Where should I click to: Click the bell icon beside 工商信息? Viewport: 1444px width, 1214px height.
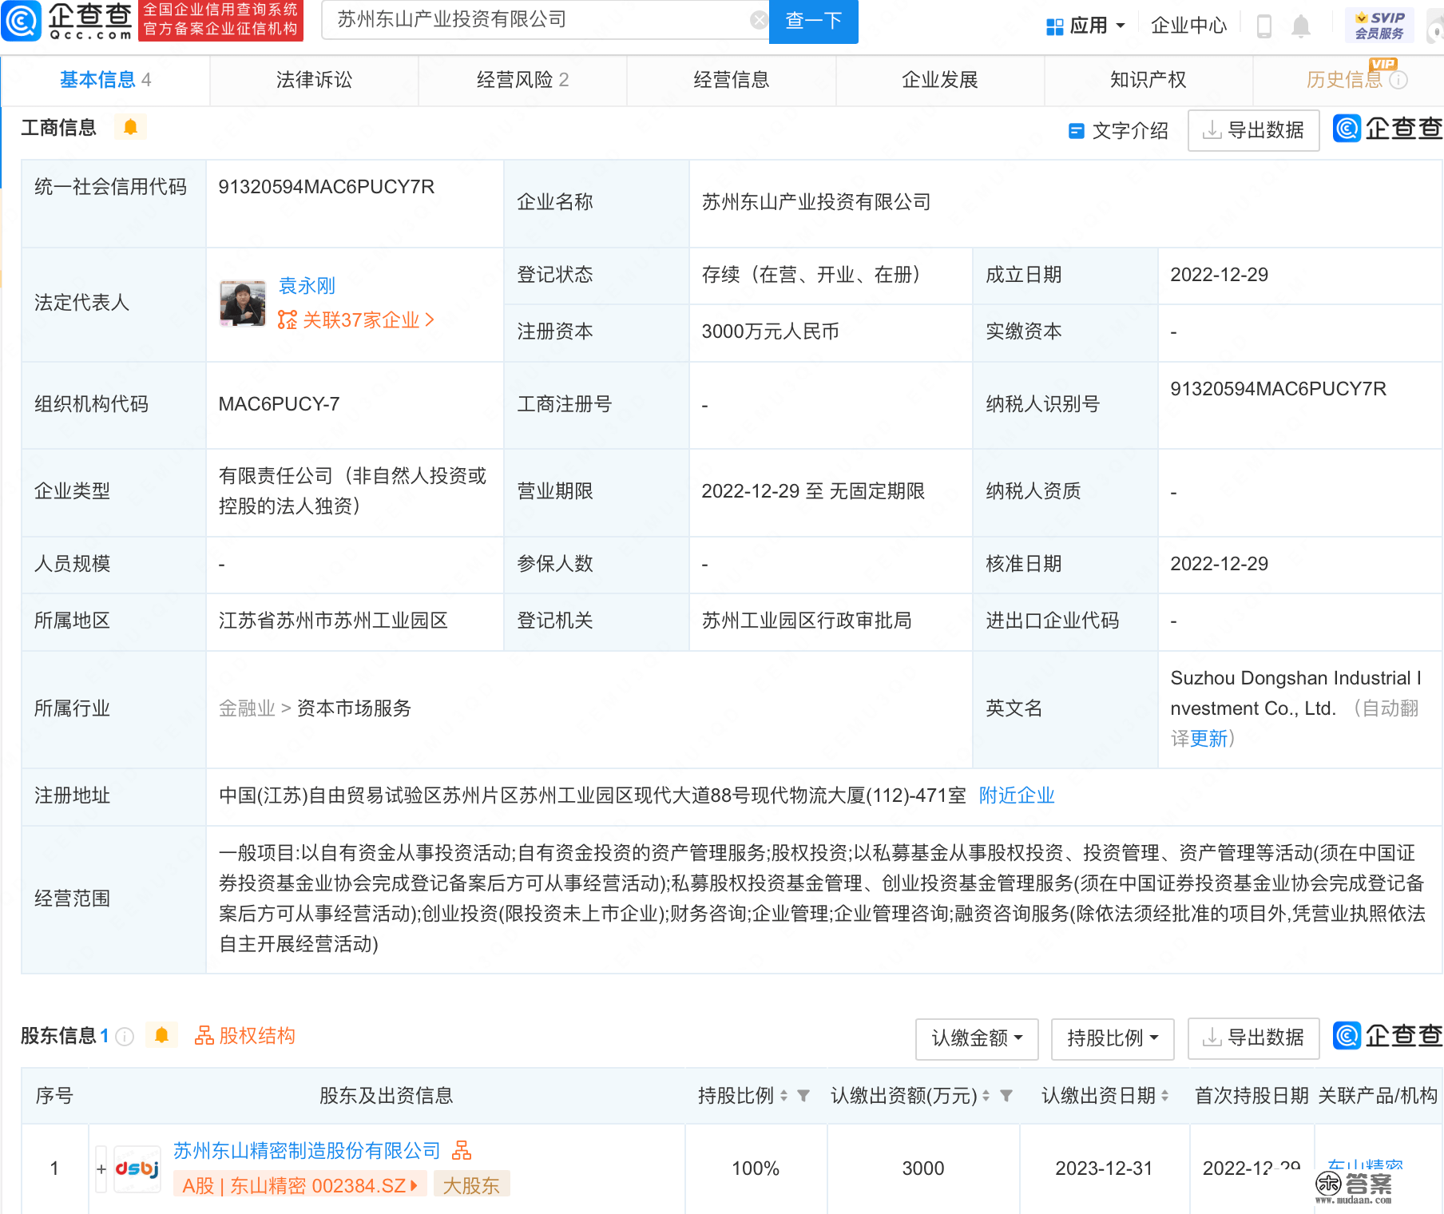point(130,127)
